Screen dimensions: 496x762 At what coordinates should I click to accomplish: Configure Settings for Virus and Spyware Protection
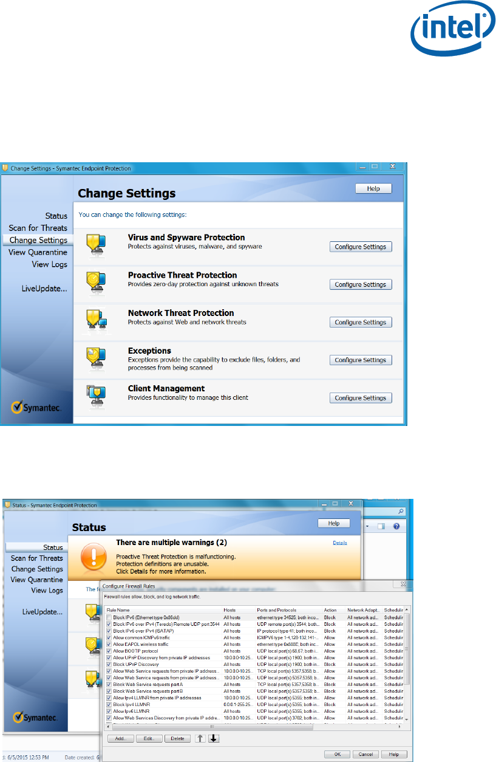tap(361, 247)
